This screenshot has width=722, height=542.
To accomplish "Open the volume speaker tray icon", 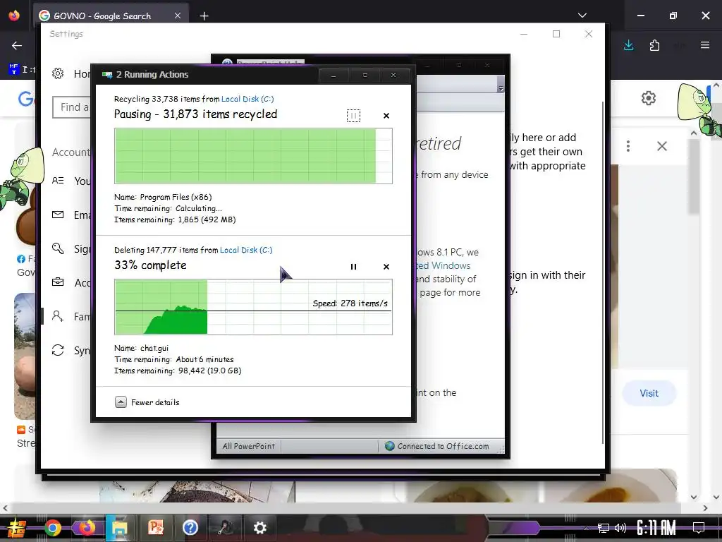I will tap(620, 528).
